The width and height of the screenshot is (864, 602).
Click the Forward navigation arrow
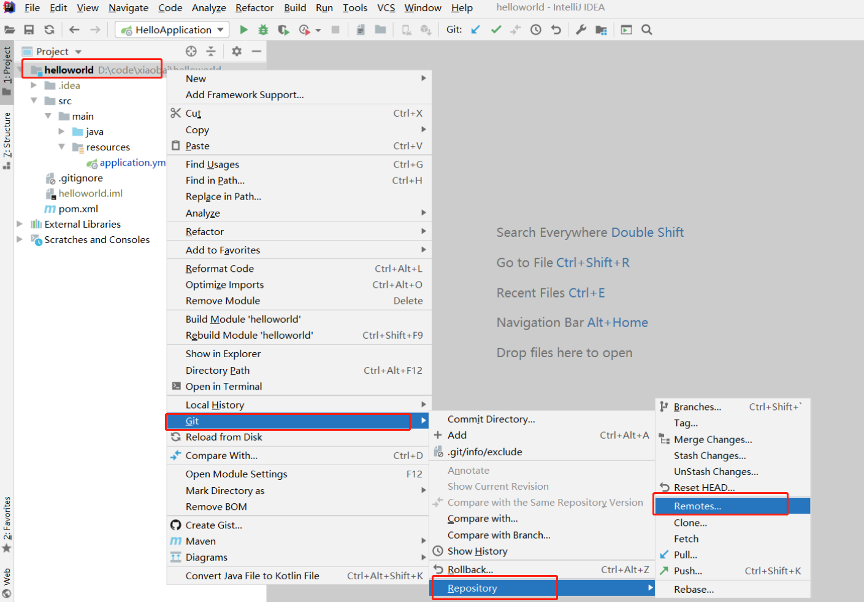95,29
